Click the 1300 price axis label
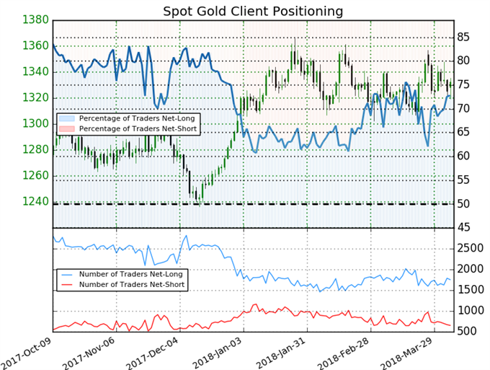 coord(35,124)
